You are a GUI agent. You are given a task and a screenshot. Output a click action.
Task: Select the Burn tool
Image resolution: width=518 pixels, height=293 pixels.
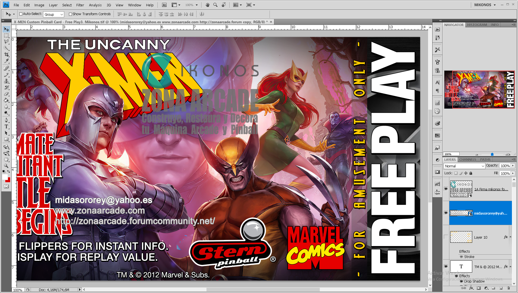point(6,113)
